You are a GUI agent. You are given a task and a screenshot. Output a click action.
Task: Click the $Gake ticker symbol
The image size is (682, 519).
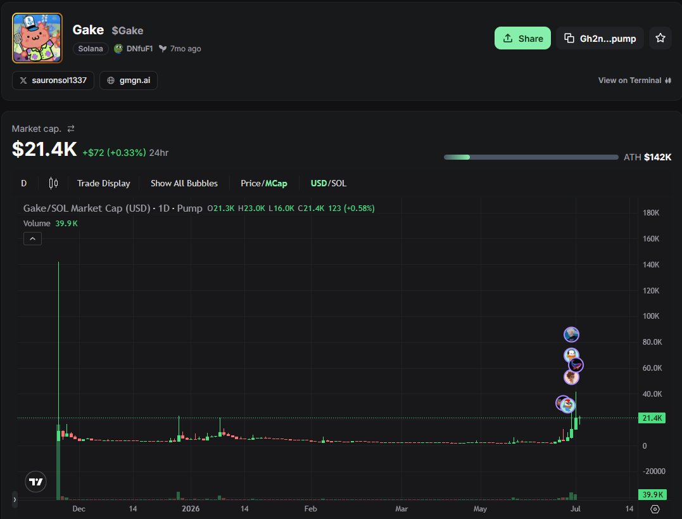127,30
